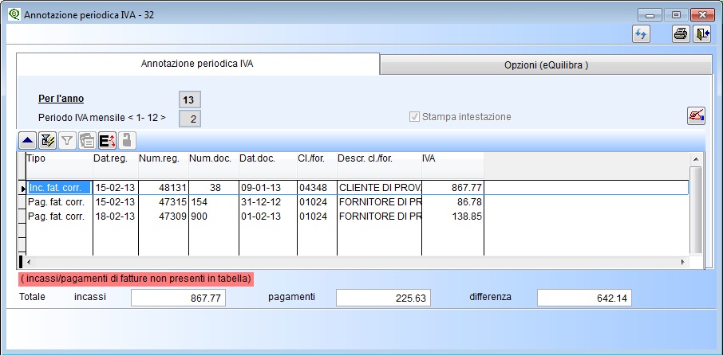Select the Annotazione periodica IVA tab
Image resolution: width=723 pixels, height=355 pixels.
[x=197, y=64]
